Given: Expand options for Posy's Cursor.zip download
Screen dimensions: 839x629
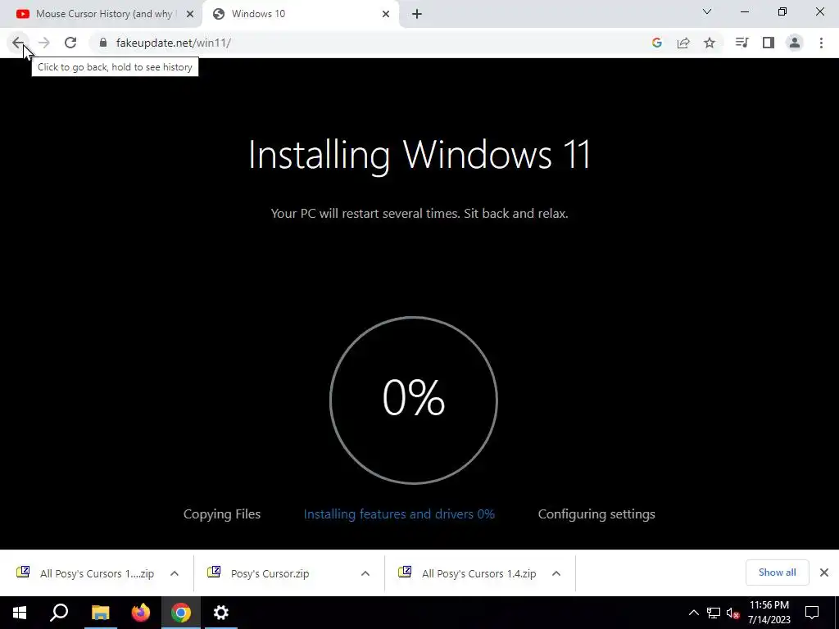Looking at the screenshot, I should coord(365,573).
